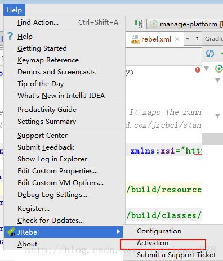Click green Gradle project node icon
Viewport: 223px width, 261px height.
[x=219, y=69]
